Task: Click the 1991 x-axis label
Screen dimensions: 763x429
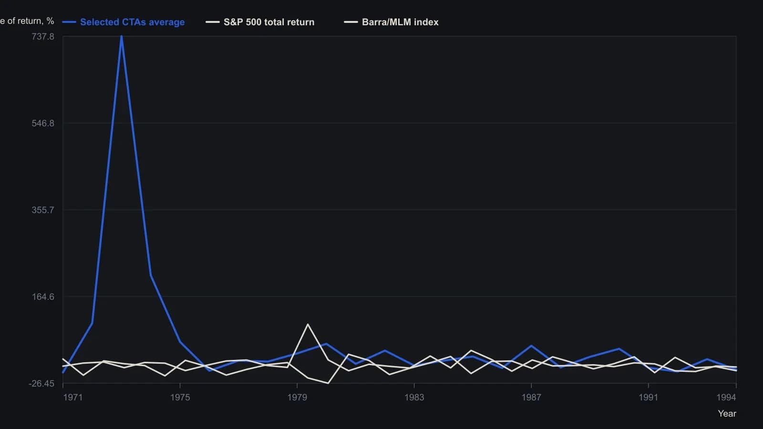Action: (x=648, y=398)
